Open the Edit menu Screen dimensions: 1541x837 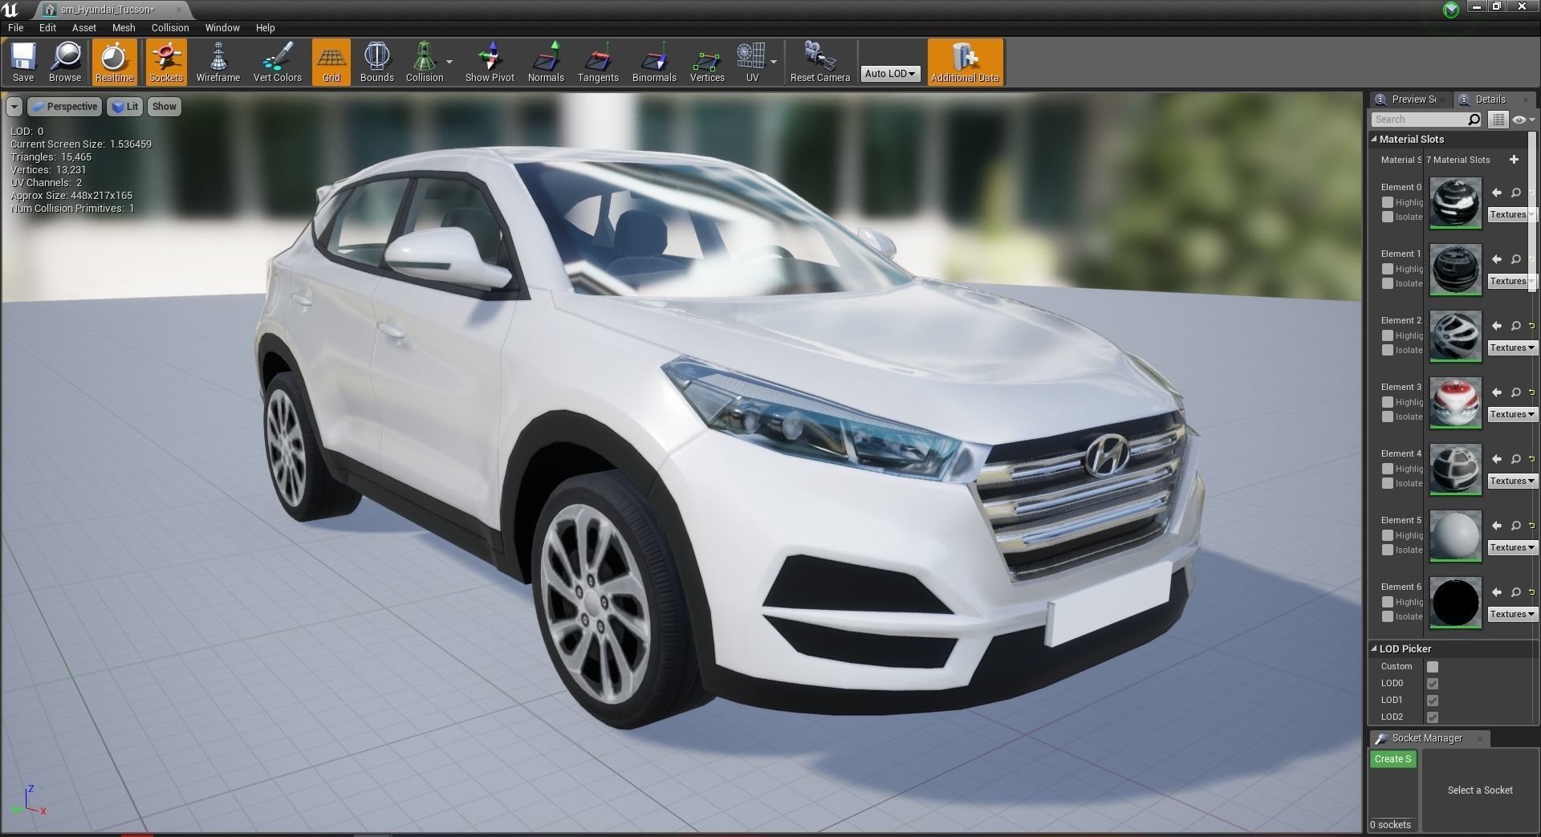(x=47, y=27)
